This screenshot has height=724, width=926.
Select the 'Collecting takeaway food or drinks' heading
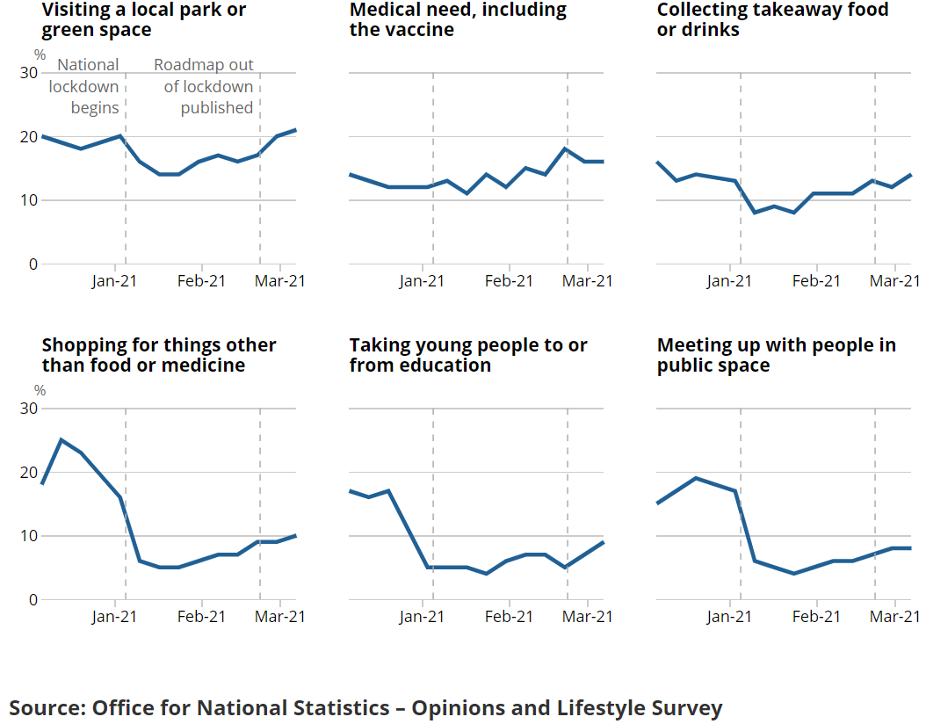click(772, 20)
